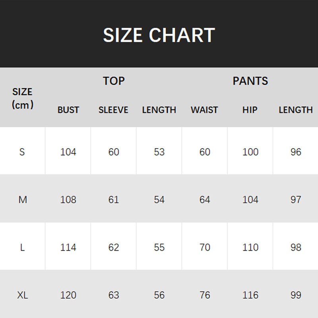This screenshot has height=318, width=318.
Task: Click pants length value 96
Action: point(296,152)
